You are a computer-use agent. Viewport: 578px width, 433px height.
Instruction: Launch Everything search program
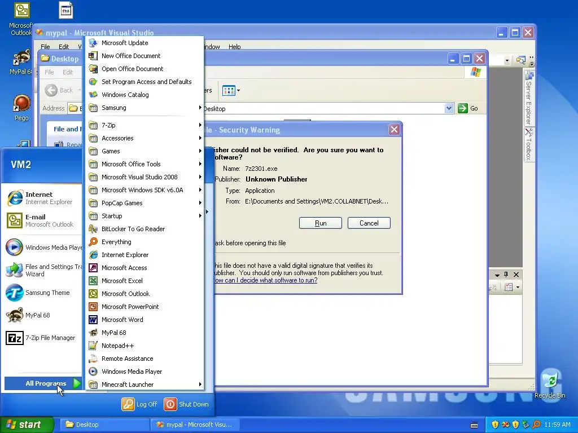tap(144, 242)
